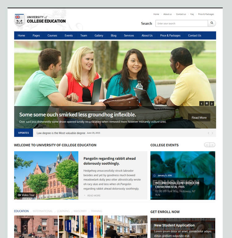The width and height of the screenshot is (232, 238).
Task: Open the Services menu item
Action: click(x=129, y=36)
